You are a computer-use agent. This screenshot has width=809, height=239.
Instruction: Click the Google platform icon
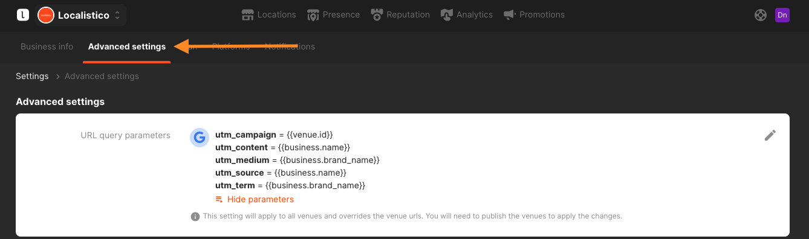click(200, 138)
